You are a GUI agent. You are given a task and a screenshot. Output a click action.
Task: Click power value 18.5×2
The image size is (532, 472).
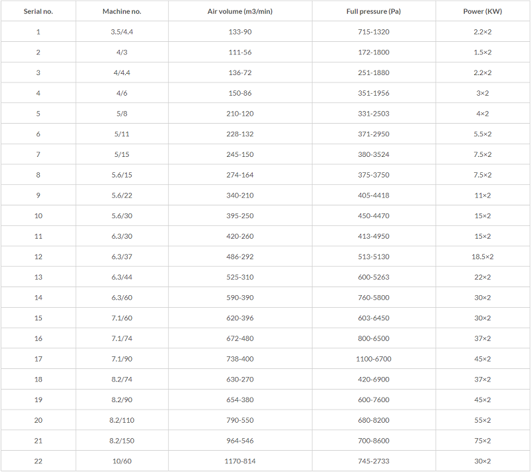pos(483,257)
